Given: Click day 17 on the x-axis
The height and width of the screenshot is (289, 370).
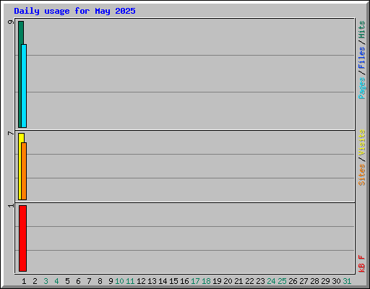Looking at the screenshot, I should [x=195, y=281].
